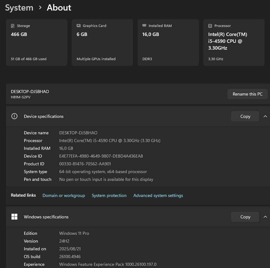Select the Device ID value text

(x=101, y=156)
